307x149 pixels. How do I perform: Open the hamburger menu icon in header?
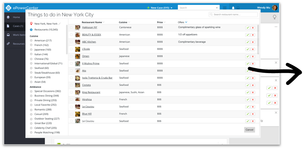click(225, 8)
